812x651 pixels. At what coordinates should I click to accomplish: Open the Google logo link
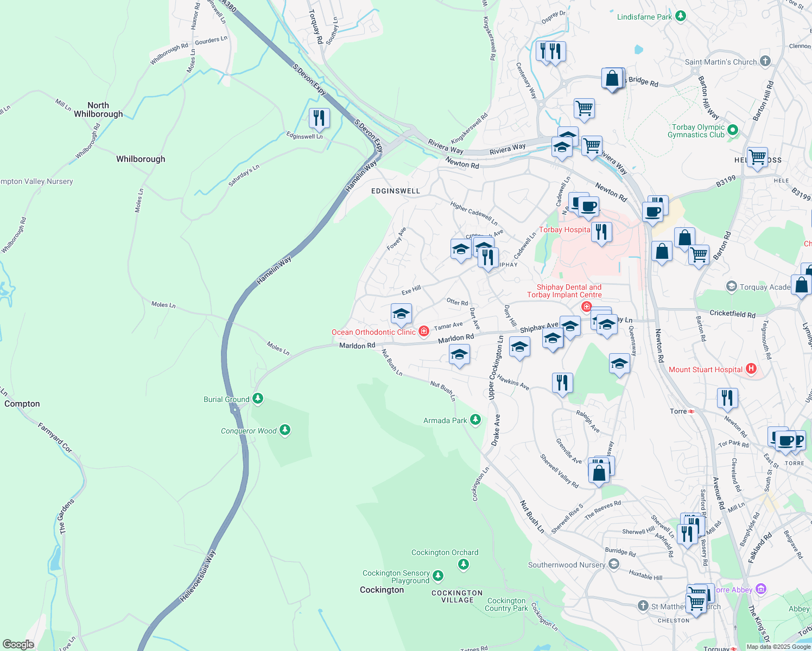[18, 644]
